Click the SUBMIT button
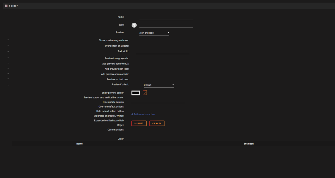 point(139,123)
